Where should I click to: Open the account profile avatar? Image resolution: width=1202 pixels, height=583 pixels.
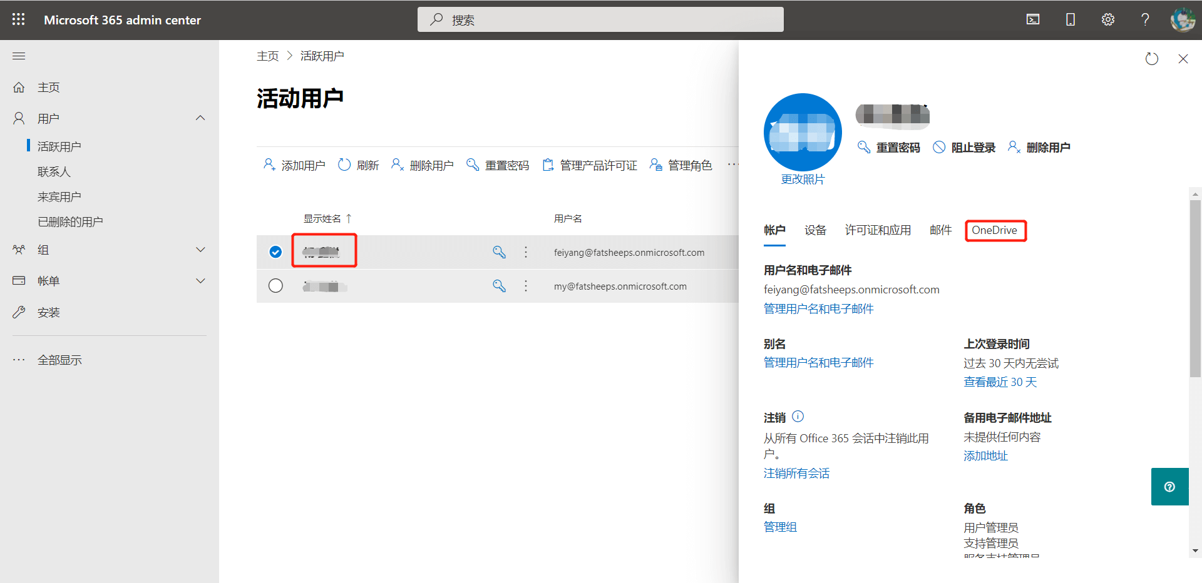1183,19
